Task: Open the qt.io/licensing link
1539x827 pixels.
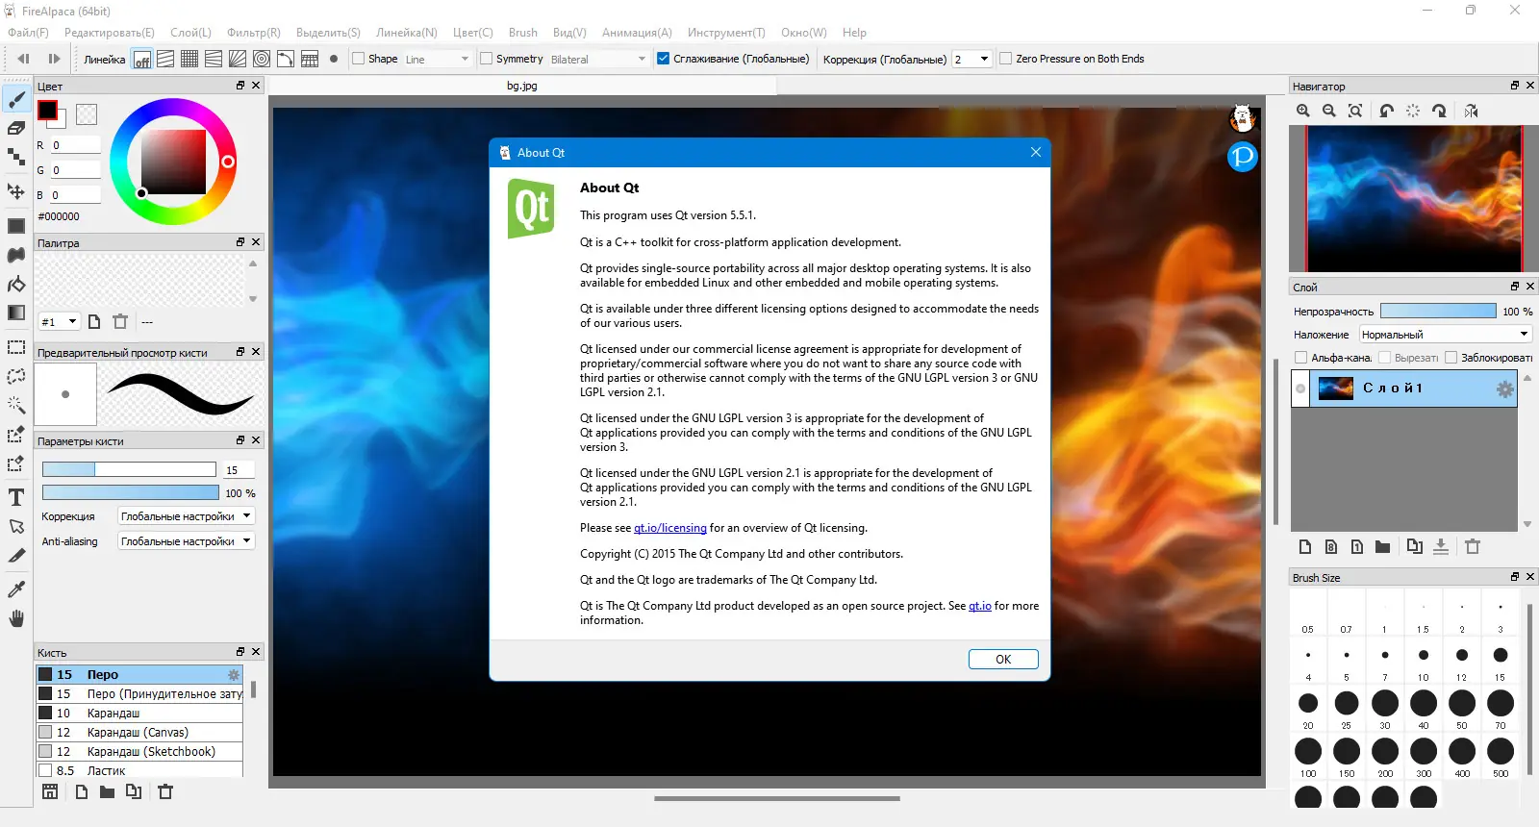Action: (670, 528)
